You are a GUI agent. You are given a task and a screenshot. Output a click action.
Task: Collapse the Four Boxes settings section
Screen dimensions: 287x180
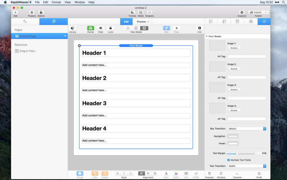click(x=207, y=36)
